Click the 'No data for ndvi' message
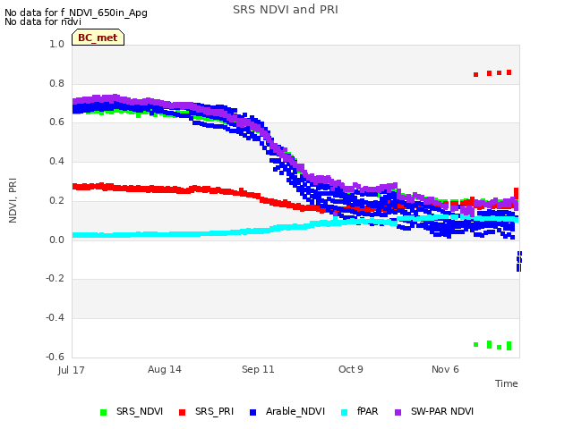The height and width of the screenshot is (429, 573). [43, 21]
